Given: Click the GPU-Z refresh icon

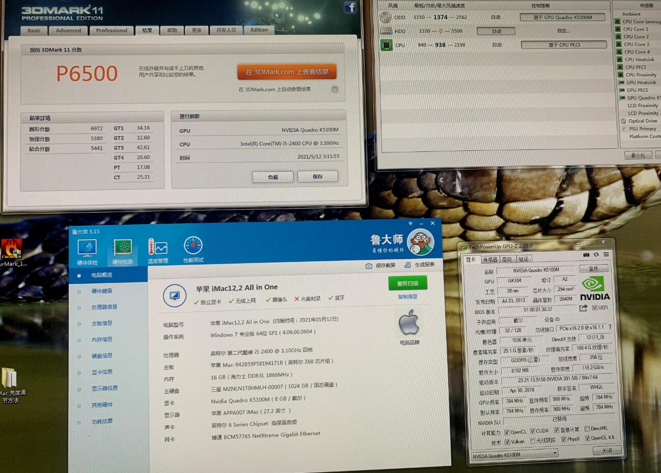Looking at the screenshot, I should click(596, 254).
